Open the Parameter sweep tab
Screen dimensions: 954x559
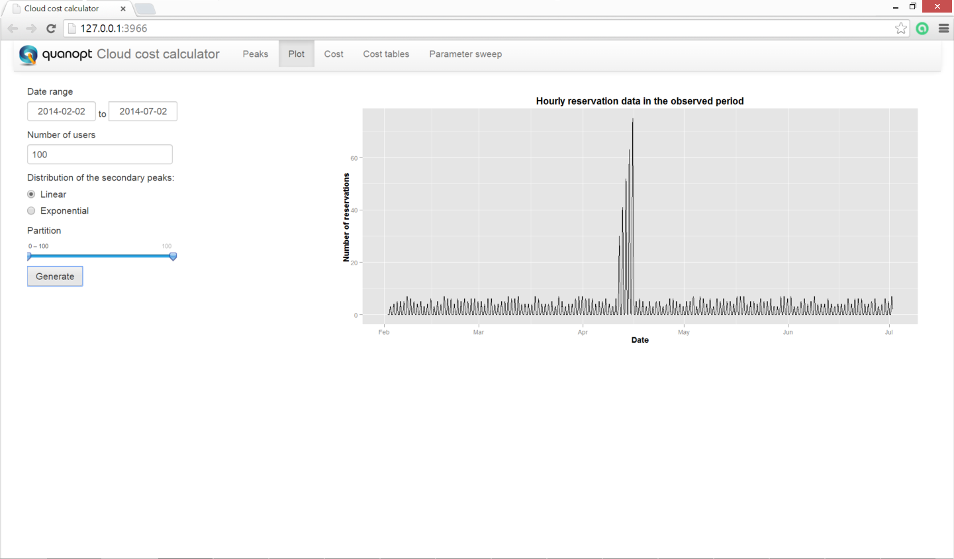465,54
